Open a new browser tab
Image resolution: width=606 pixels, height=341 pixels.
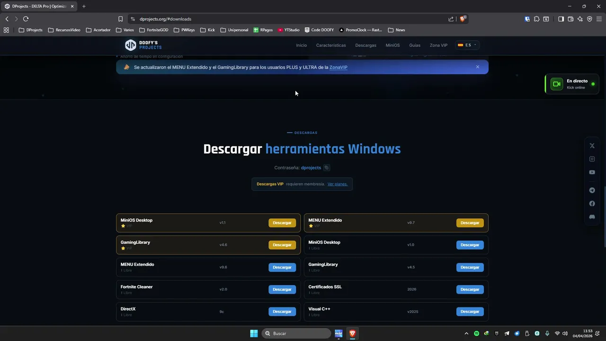pos(84,6)
